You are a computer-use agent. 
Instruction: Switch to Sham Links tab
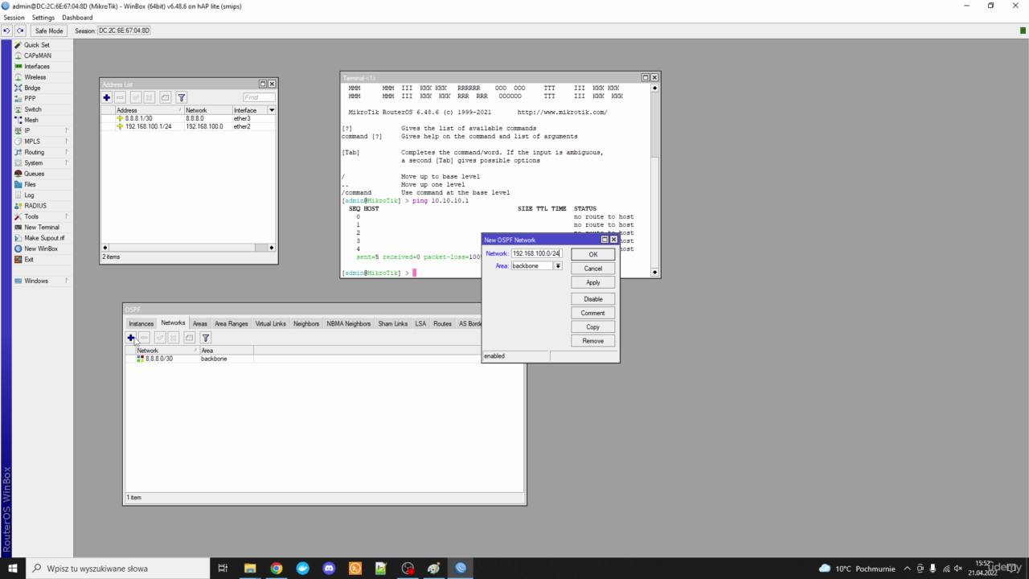(x=393, y=323)
